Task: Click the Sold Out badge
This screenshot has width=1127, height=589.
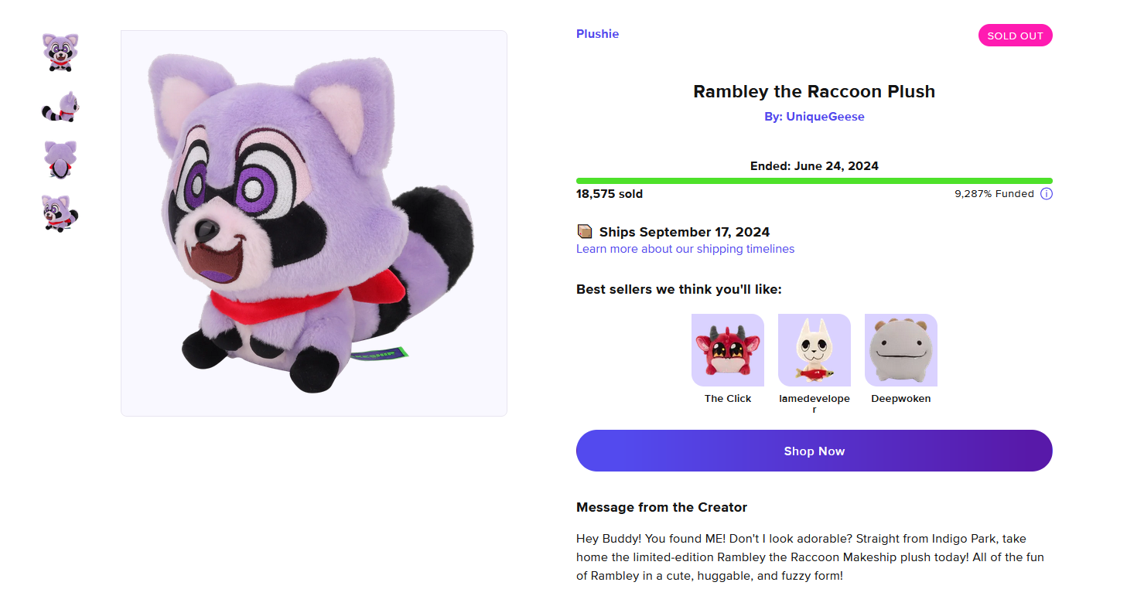Action: (x=1015, y=36)
